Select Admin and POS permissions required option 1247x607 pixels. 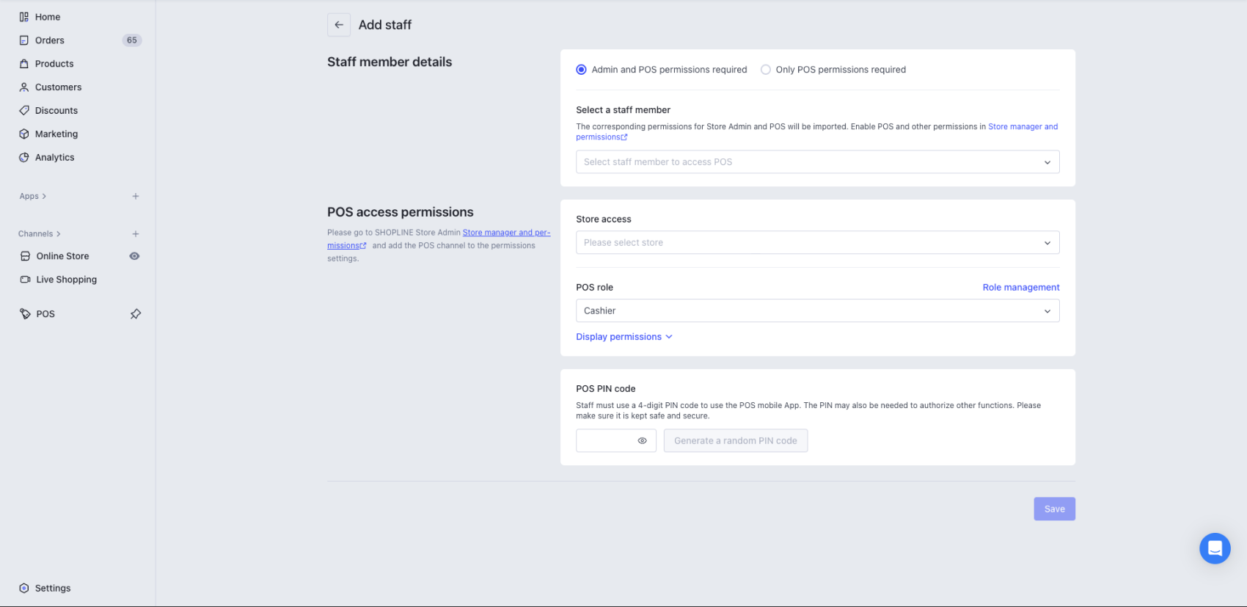click(x=582, y=70)
